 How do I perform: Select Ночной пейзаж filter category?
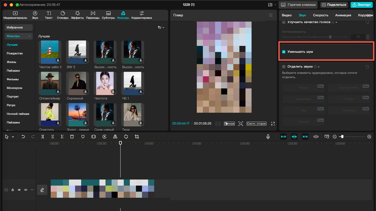(x=18, y=114)
